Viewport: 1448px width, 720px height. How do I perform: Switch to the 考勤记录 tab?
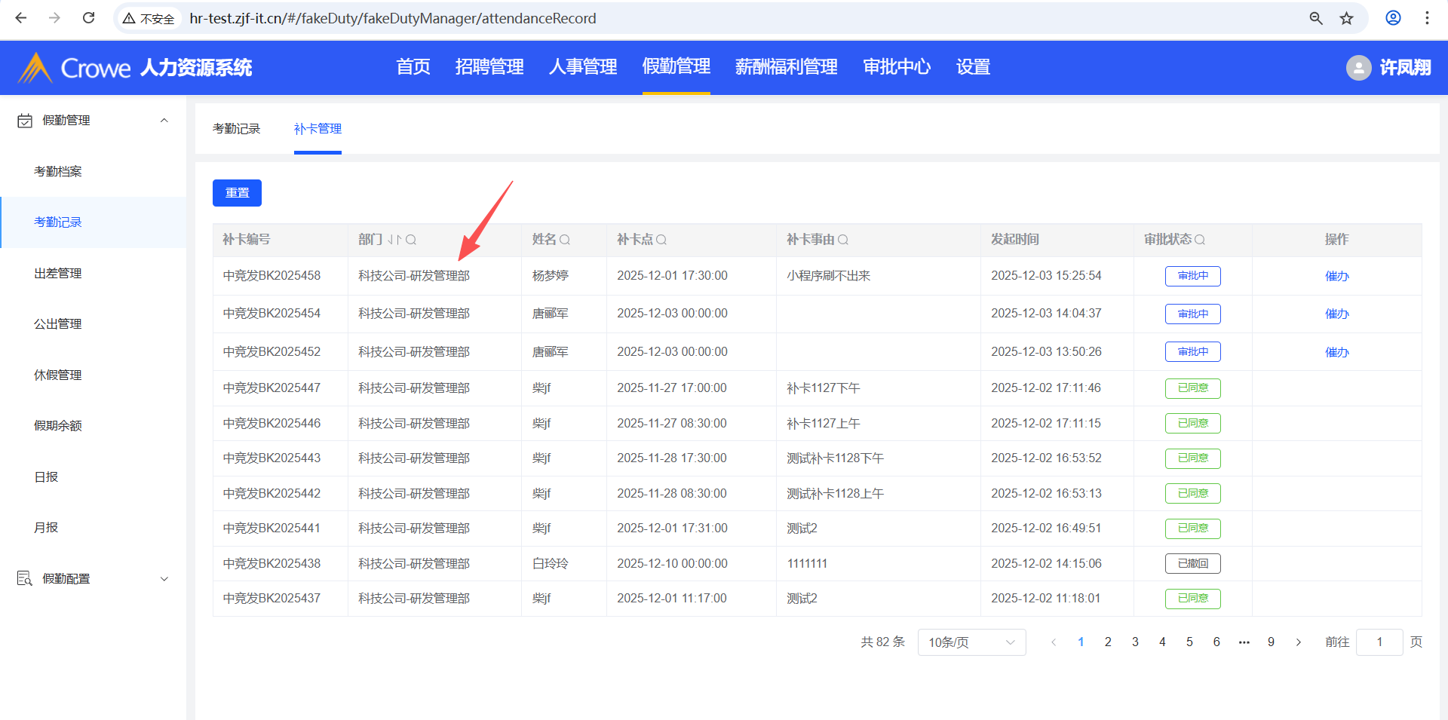[x=236, y=129]
